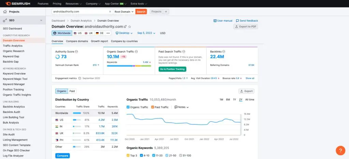This screenshot has width=349, height=159.
Task: Add a new project with plus icon
Action: point(166,12)
